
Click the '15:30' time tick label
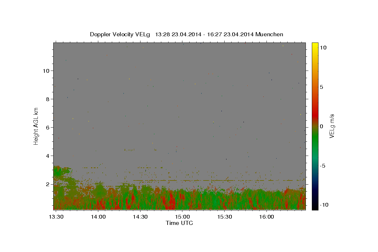tap(225, 217)
